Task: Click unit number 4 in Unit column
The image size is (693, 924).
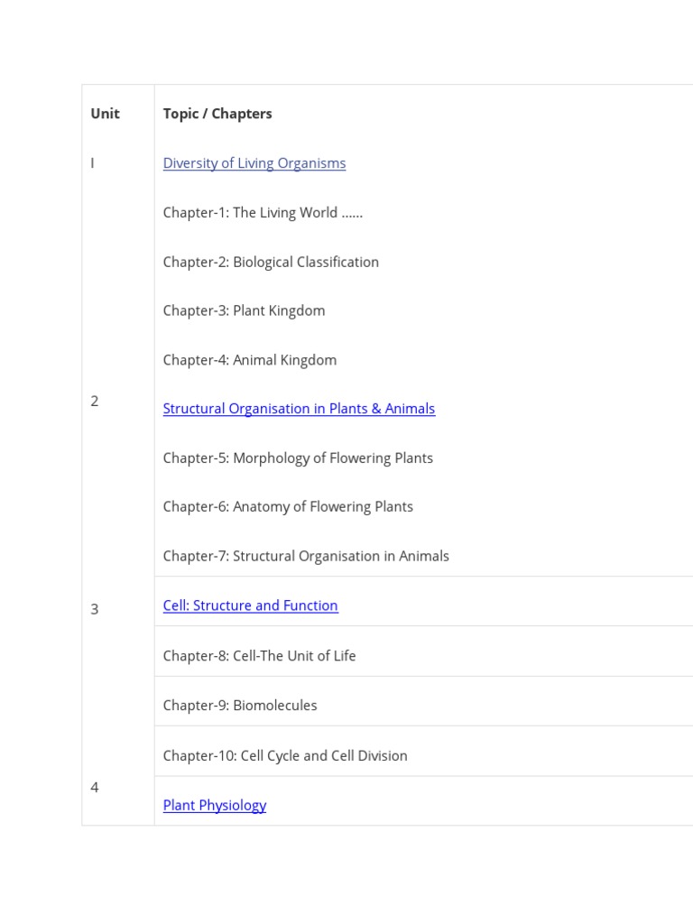Action: [x=95, y=788]
